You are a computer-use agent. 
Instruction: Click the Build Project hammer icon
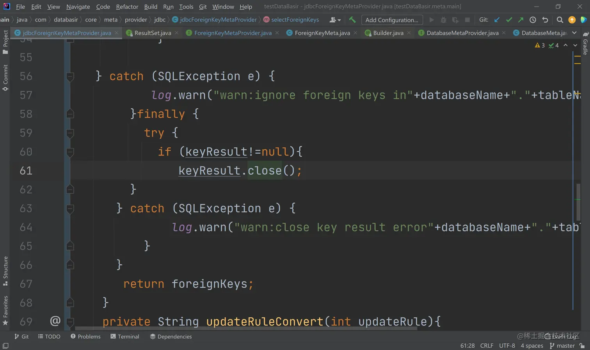[352, 19]
